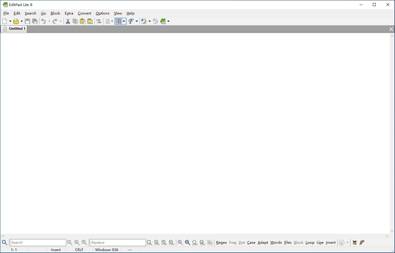
Task: Expand the New file dropdown arrow
Action: click(x=10, y=22)
